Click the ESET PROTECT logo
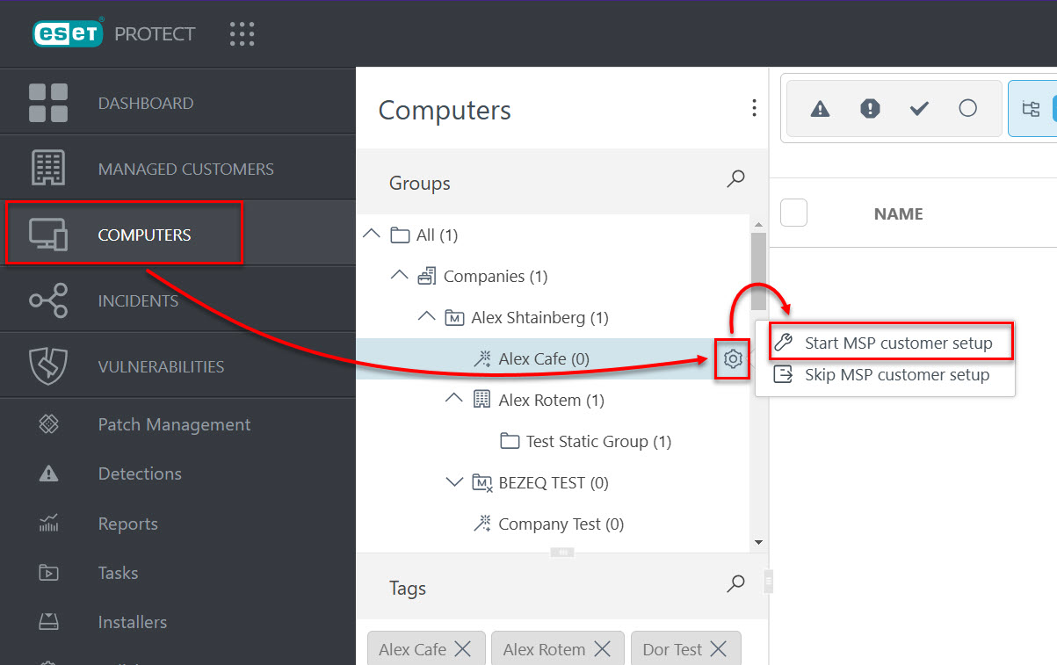Image resolution: width=1057 pixels, height=665 pixels. coord(113,34)
